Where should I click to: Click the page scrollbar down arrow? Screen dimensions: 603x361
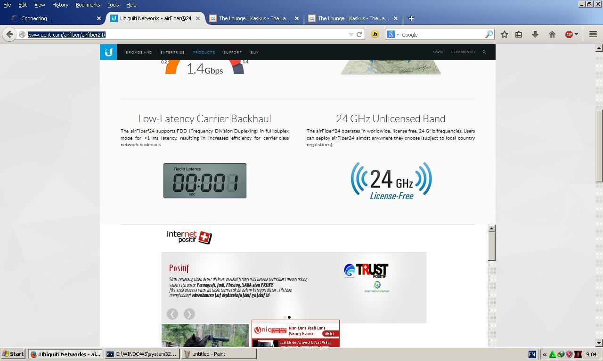tap(599, 343)
